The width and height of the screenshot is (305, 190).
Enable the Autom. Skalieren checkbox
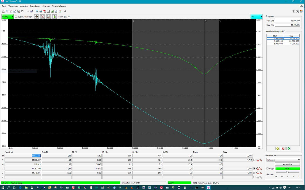tap(16, 17)
